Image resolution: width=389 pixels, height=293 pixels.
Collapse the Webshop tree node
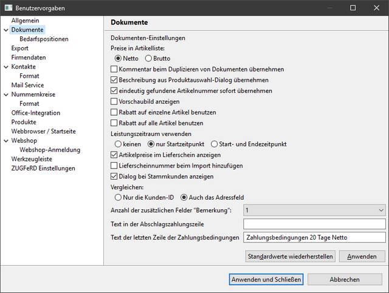pyautogui.click(x=5, y=140)
